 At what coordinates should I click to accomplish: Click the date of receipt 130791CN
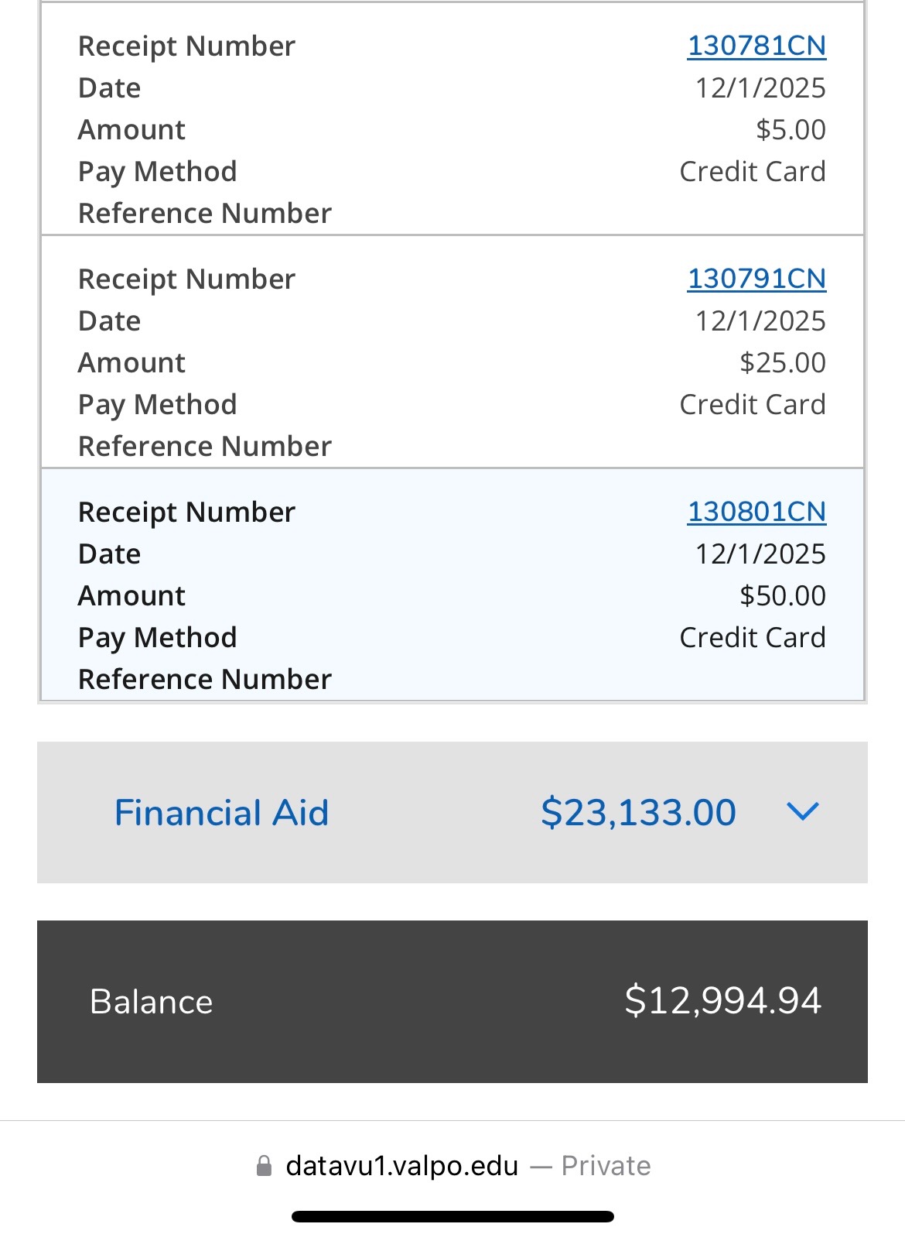[760, 321]
